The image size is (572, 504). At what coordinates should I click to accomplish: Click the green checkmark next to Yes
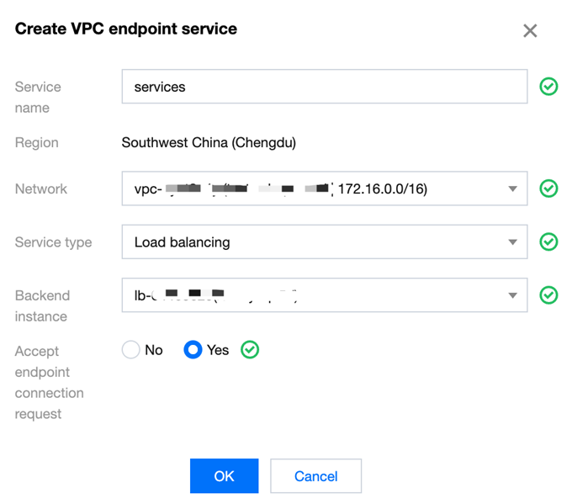(250, 349)
